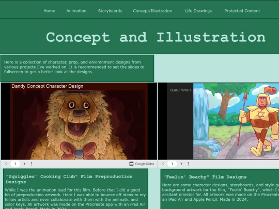Go to the Animation page
Viewport: 279px width, 209px height.
76,11
